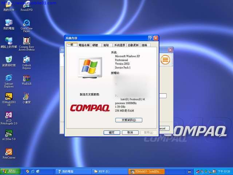Click the show desktop quick launch icon
The width and height of the screenshot is (233, 175).
click(38, 171)
